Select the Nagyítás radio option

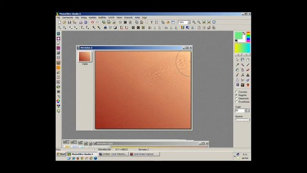tap(236, 95)
